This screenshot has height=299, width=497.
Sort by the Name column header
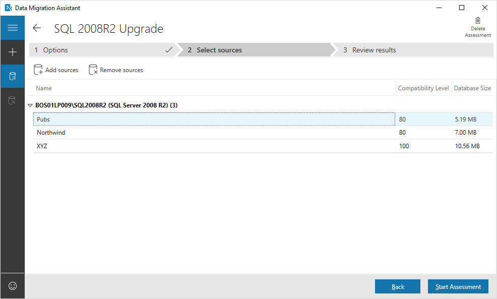pyautogui.click(x=44, y=88)
